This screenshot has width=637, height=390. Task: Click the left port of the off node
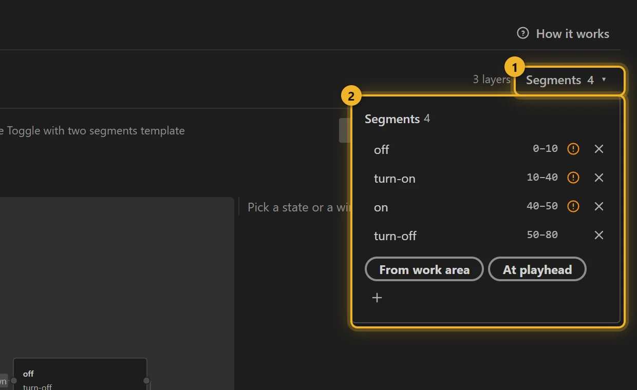14,381
